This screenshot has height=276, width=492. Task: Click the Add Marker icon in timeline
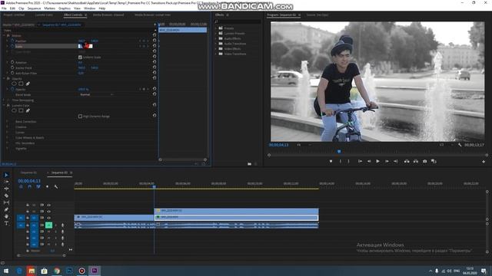[48, 187]
